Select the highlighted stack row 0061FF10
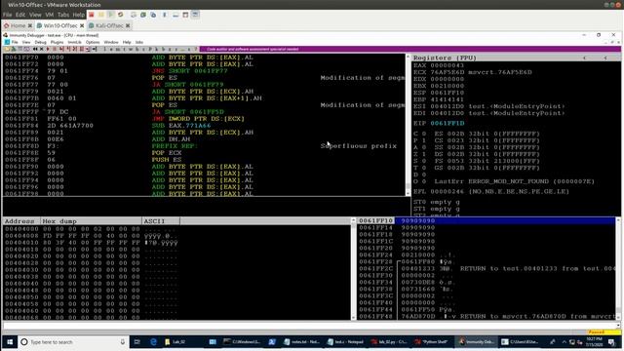This screenshot has height=351, width=624. (487, 220)
